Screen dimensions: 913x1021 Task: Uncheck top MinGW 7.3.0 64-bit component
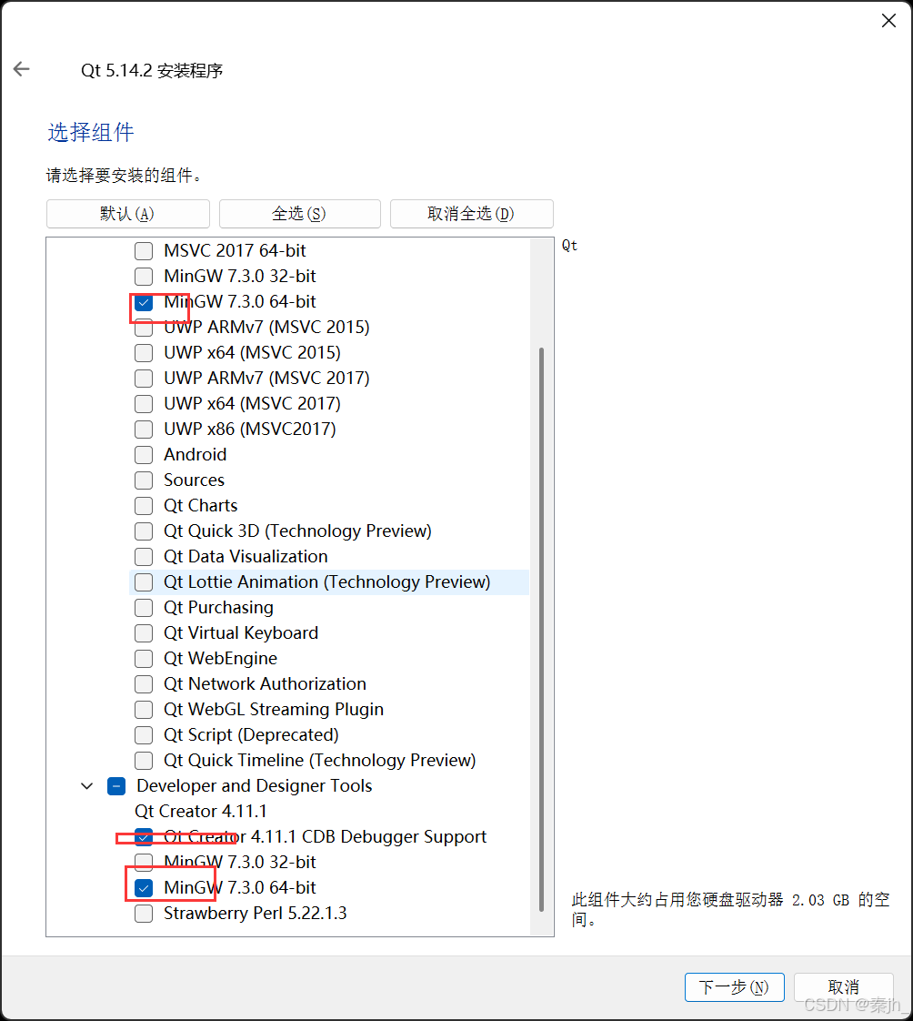(143, 302)
